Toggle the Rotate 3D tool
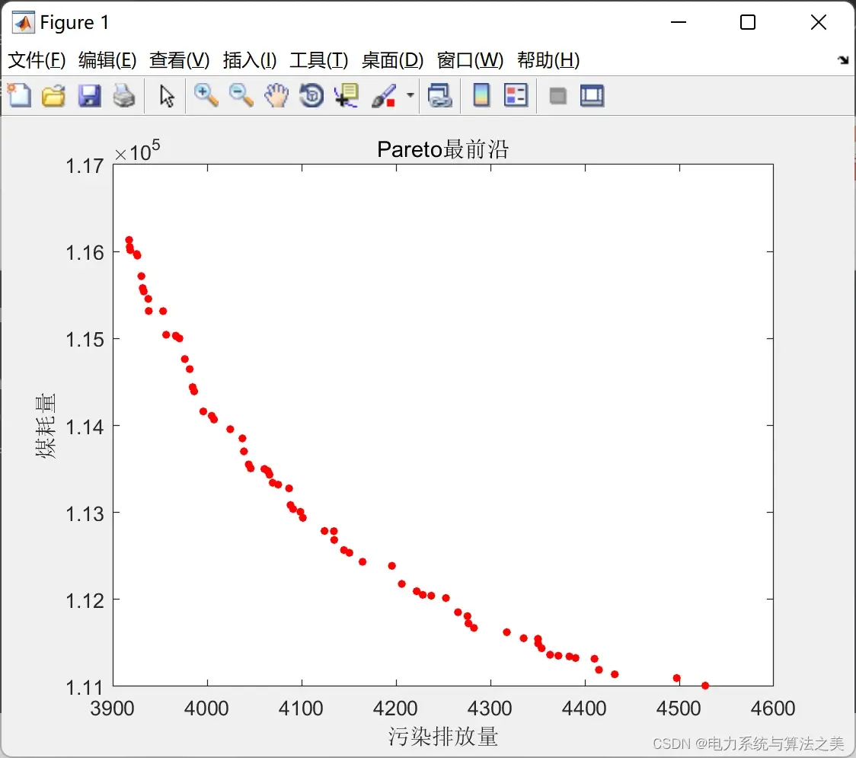The image size is (856, 758). (x=311, y=95)
